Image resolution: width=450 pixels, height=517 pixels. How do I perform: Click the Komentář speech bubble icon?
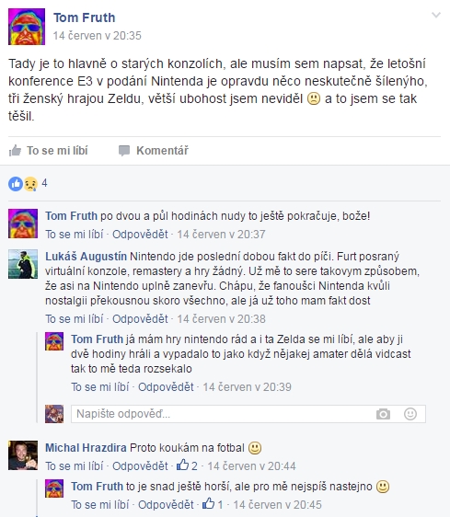(x=124, y=151)
